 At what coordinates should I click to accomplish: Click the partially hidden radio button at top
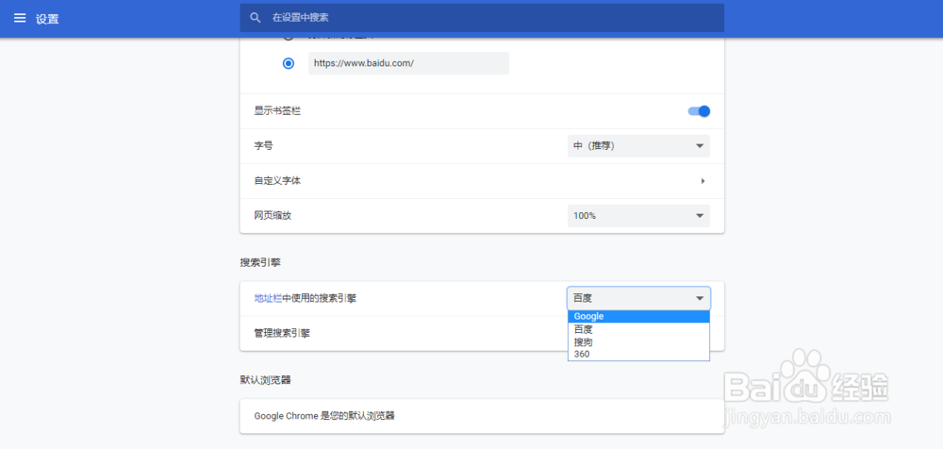coord(289,39)
